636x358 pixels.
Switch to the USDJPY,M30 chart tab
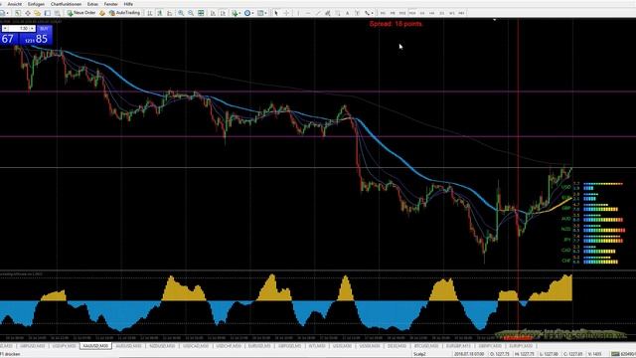pyautogui.click(x=64, y=346)
